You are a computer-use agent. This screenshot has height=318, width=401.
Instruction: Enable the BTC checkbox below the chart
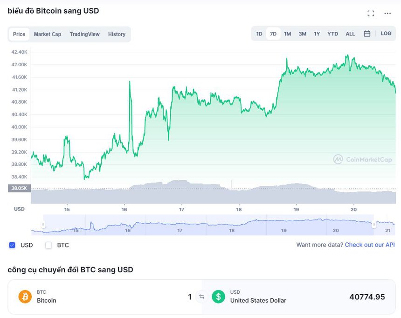pos(48,245)
